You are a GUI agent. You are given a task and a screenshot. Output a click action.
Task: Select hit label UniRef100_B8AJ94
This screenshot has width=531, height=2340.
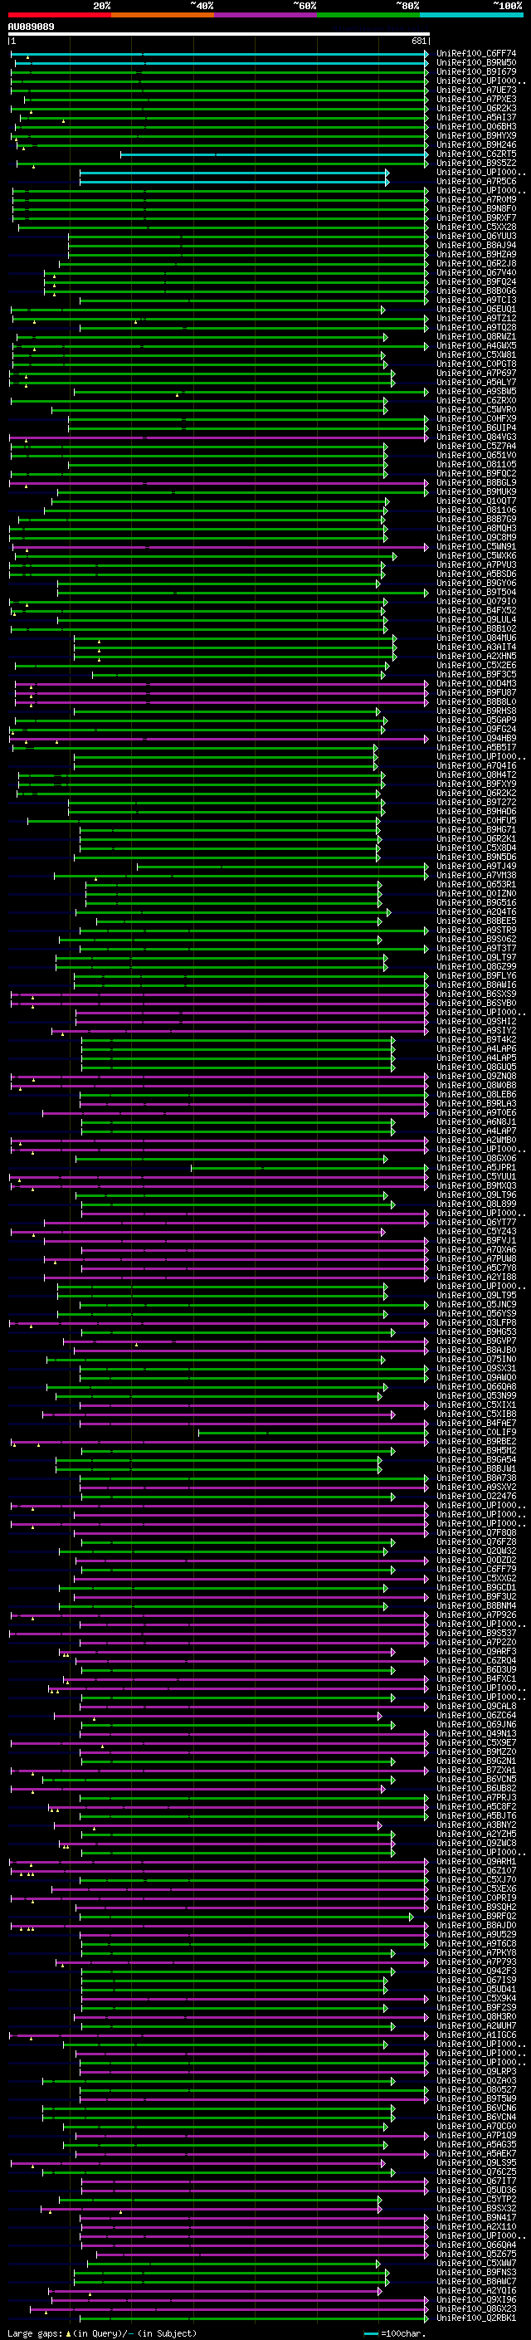[x=476, y=245]
